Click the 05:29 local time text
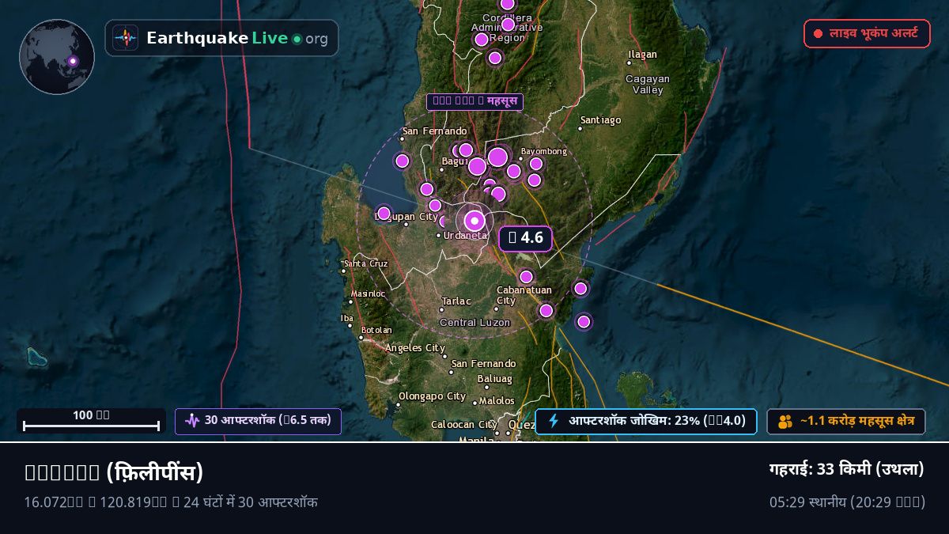This screenshot has width=949, height=534. 847,502
